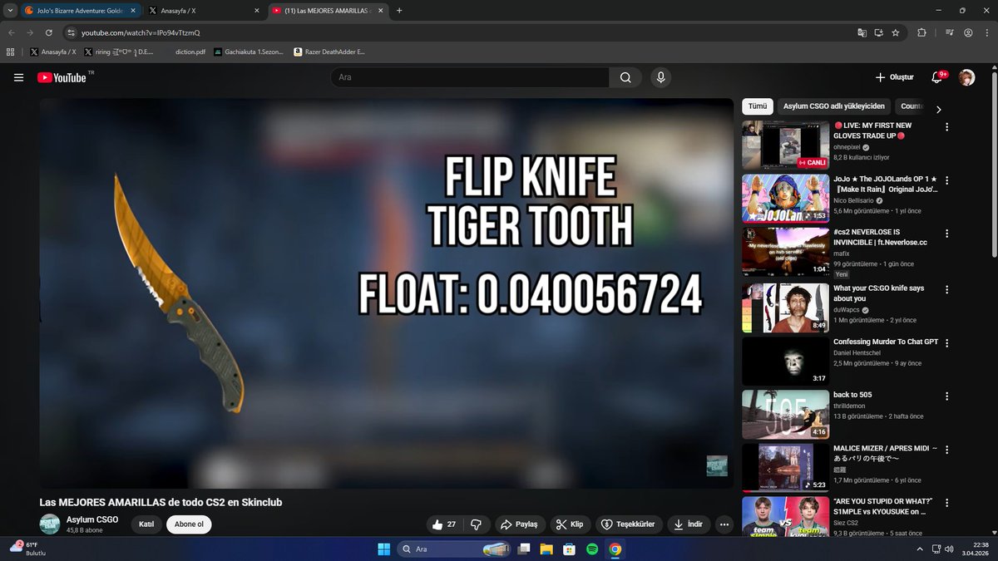Screen dimensions: 998x561
Task: Click the 'Abone ol' subscribe button
Action: (189, 524)
